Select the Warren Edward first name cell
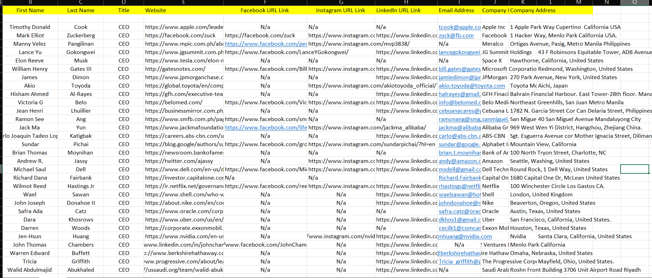The height and width of the screenshot is (278, 652). click(30, 253)
